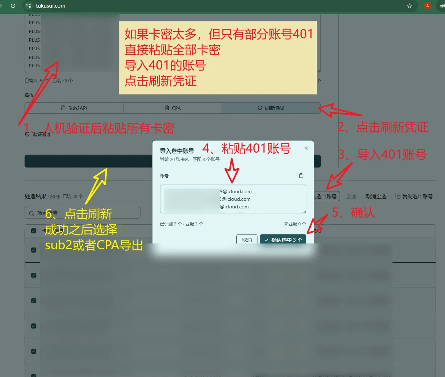Click the 导入选中账号 button behind the dialog

327,196
